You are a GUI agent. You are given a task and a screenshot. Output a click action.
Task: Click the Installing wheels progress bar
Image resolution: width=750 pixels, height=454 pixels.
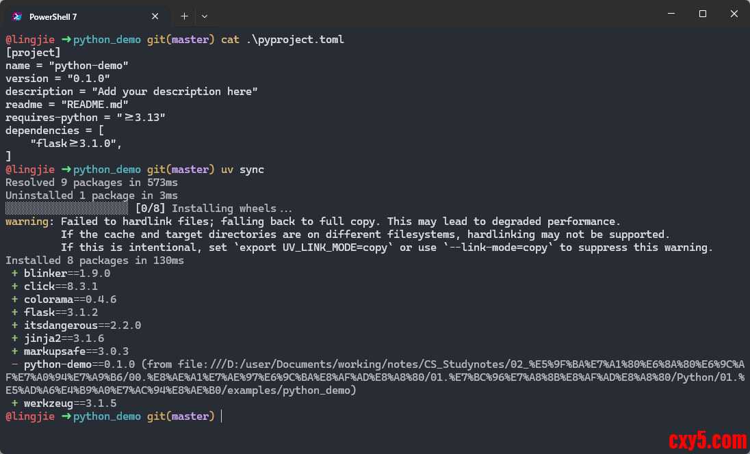click(66, 209)
